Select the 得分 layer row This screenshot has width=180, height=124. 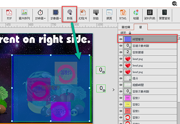(x=148, y=78)
